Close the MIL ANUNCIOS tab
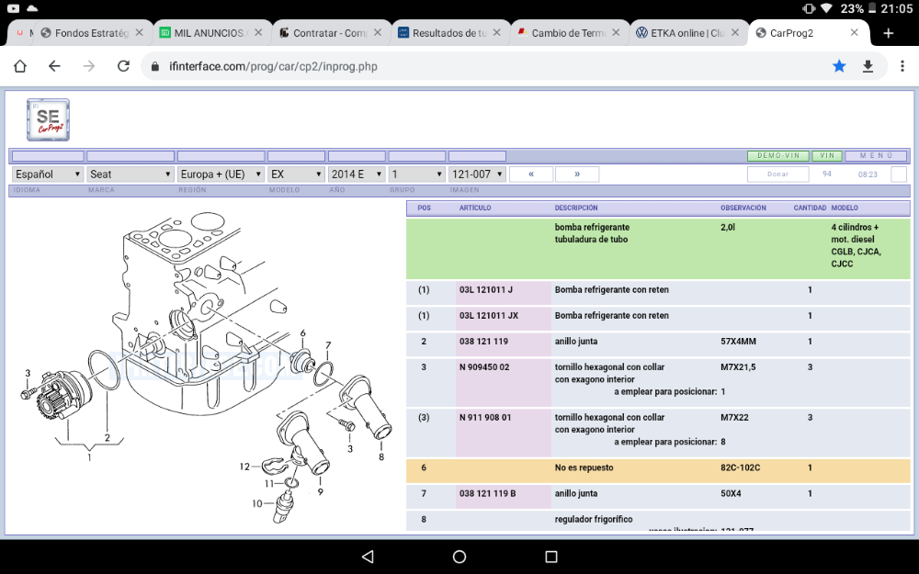 pyautogui.click(x=258, y=33)
